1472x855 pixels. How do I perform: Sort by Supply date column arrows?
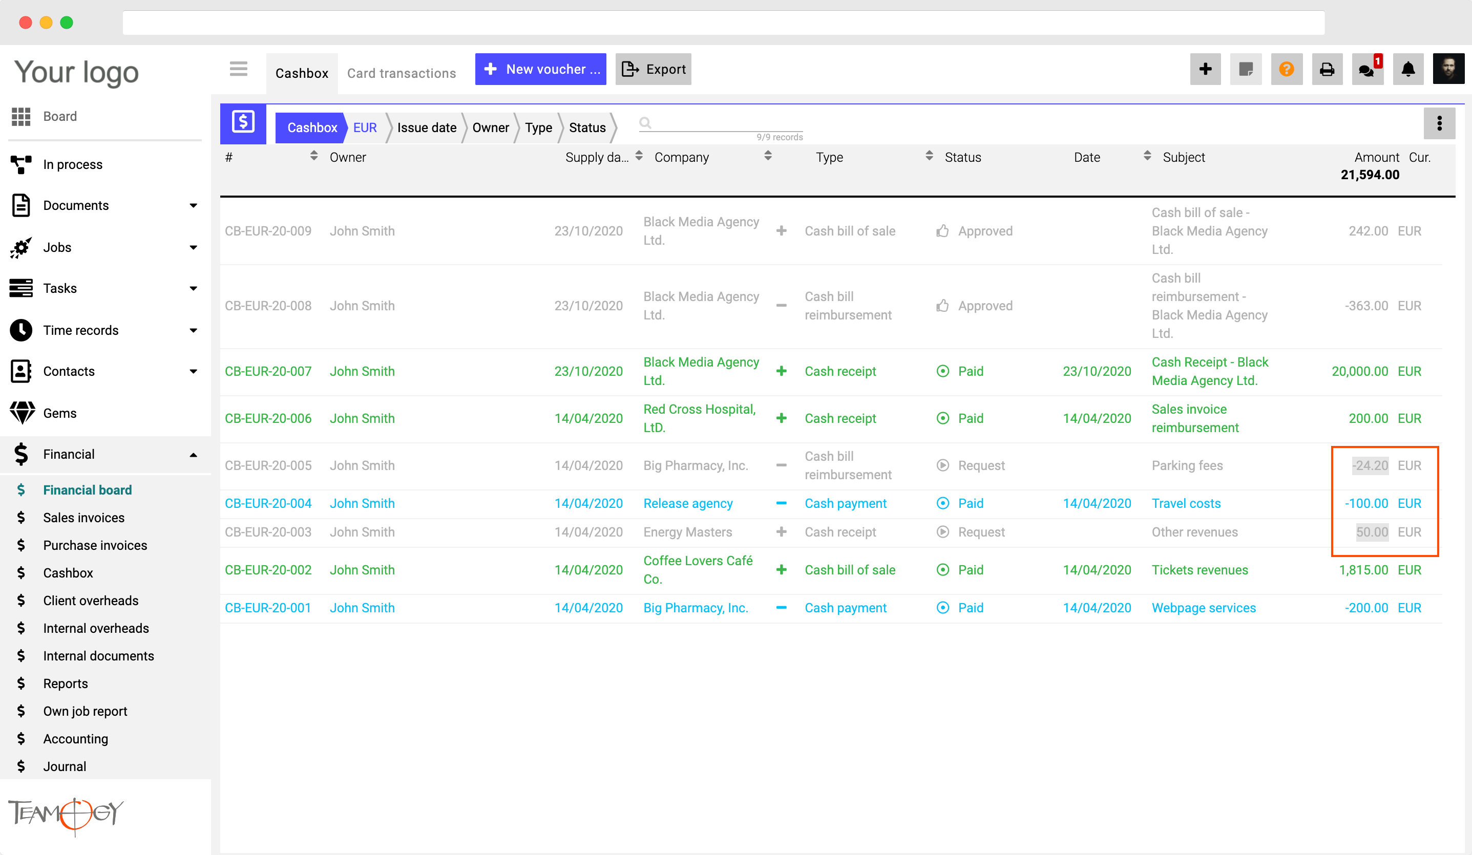pyautogui.click(x=639, y=155)
